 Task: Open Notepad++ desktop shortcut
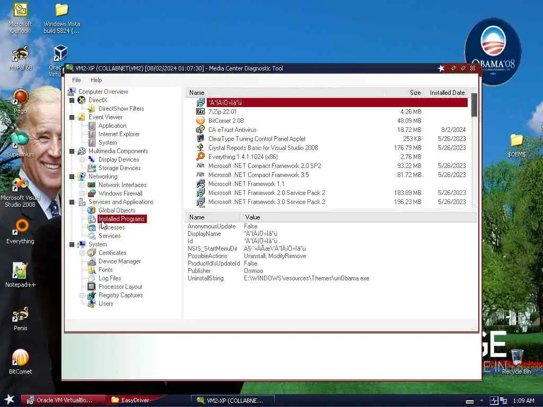pos(20,275)
